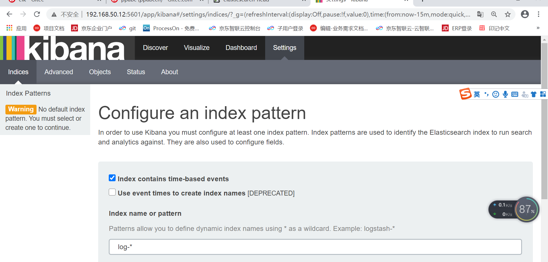Open Sogou soft keyboard icon
Image resolution: width=548 pixels, height=262 pixels.
click(515, 94)
